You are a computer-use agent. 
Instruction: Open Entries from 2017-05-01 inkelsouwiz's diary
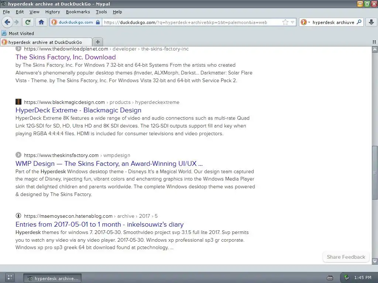coord(100,224)
